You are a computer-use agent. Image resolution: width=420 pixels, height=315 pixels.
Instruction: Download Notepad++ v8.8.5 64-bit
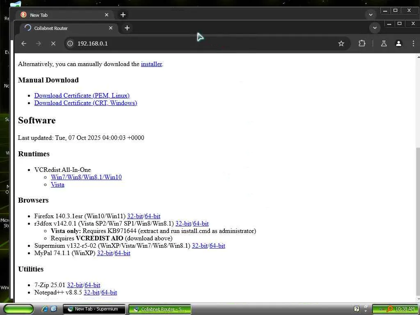(x=109, y=293)
